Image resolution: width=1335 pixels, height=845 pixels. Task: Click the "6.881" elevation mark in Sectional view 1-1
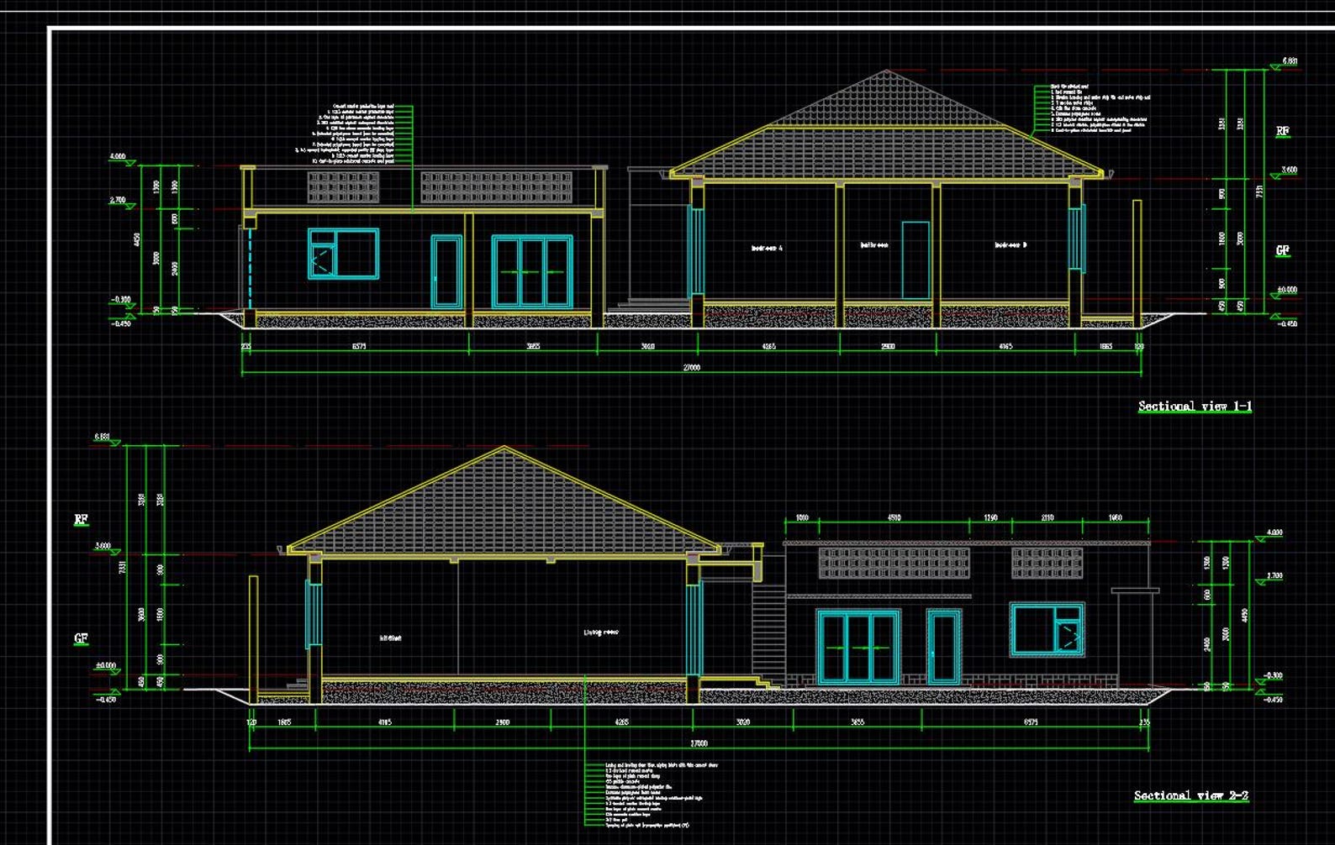1289,61
